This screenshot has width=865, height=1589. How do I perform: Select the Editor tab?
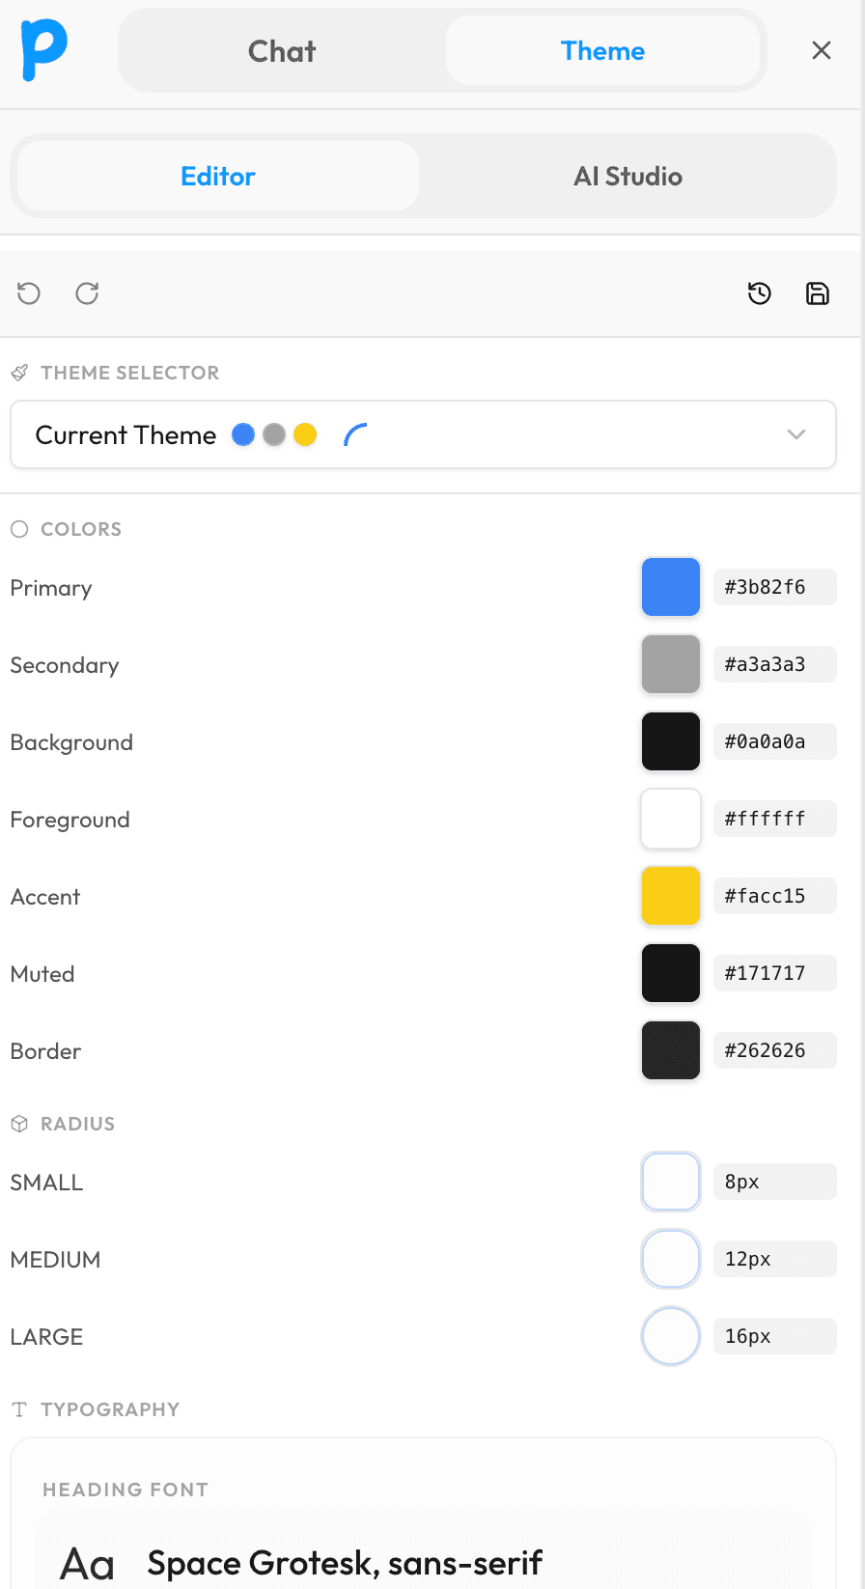(218, 177)
